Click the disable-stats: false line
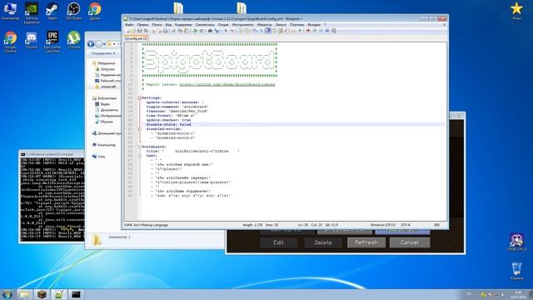Image resolution: width=533 pixels, height=300 pixels. pos(168,125)
